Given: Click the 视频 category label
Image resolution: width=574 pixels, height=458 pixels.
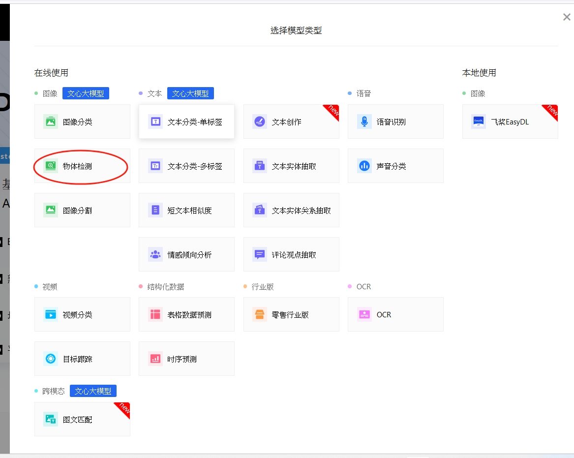Looking at the screenshot, I should (x=50, y=287).
